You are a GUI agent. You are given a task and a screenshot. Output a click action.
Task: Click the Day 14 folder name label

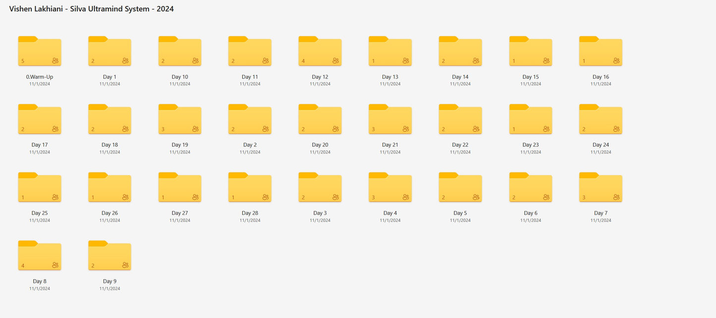click(x=460, y=77)
